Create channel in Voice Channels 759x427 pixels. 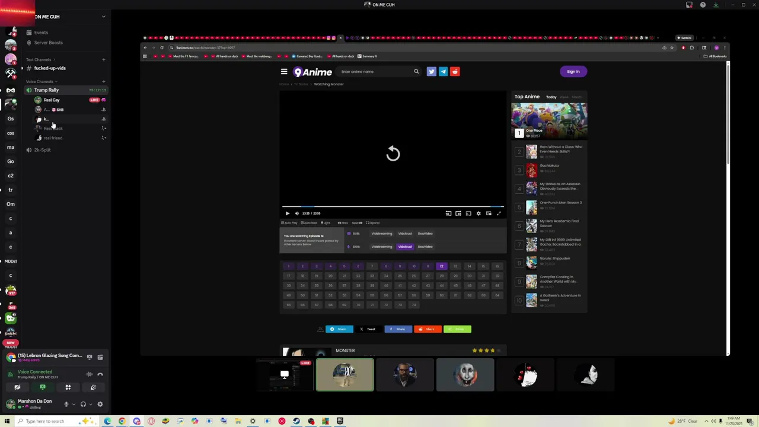103,82
